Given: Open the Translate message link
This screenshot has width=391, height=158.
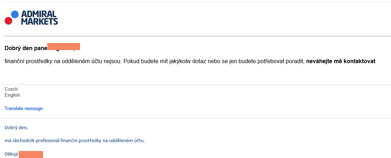Looking at the screenshot, I should click(24, 109).
